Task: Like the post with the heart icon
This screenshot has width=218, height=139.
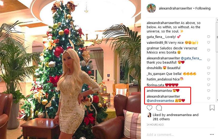Action: coord(149,108)
